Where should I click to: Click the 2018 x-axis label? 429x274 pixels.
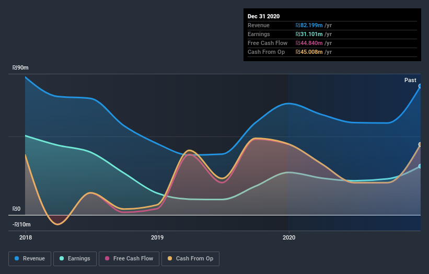pos(26,237)
